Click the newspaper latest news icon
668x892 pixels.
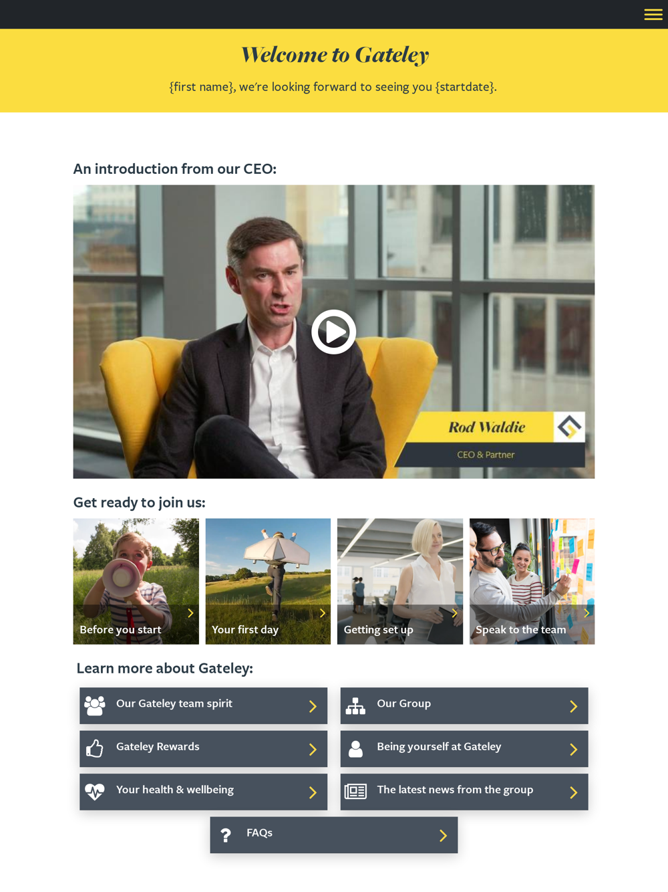tap(355, 792)
